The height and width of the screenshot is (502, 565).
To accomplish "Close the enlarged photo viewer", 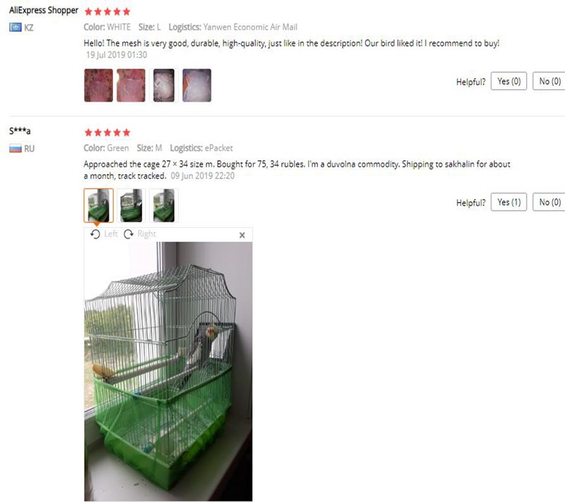I will [x=242, y=235].
